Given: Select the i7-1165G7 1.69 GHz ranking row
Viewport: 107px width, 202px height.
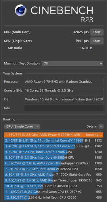Looking at the screenshot, I should [x=54, y=146].
